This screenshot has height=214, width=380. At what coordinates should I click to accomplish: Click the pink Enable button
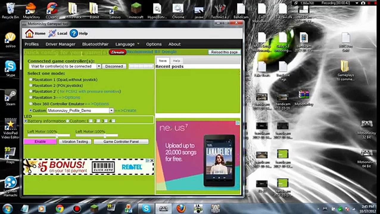[40, 142]
